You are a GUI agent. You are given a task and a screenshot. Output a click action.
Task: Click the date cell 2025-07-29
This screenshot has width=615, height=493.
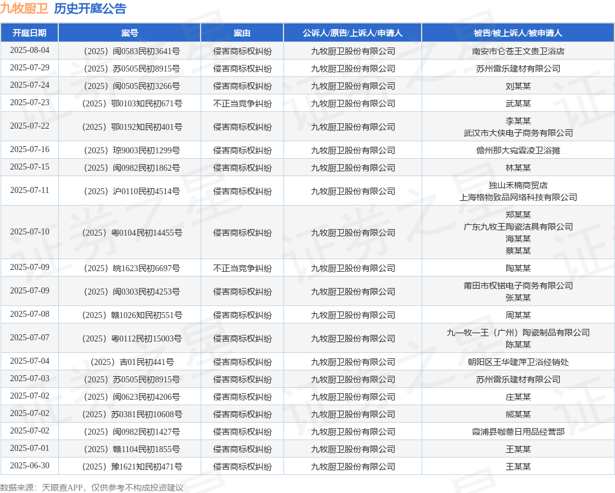tap(29, 67)
